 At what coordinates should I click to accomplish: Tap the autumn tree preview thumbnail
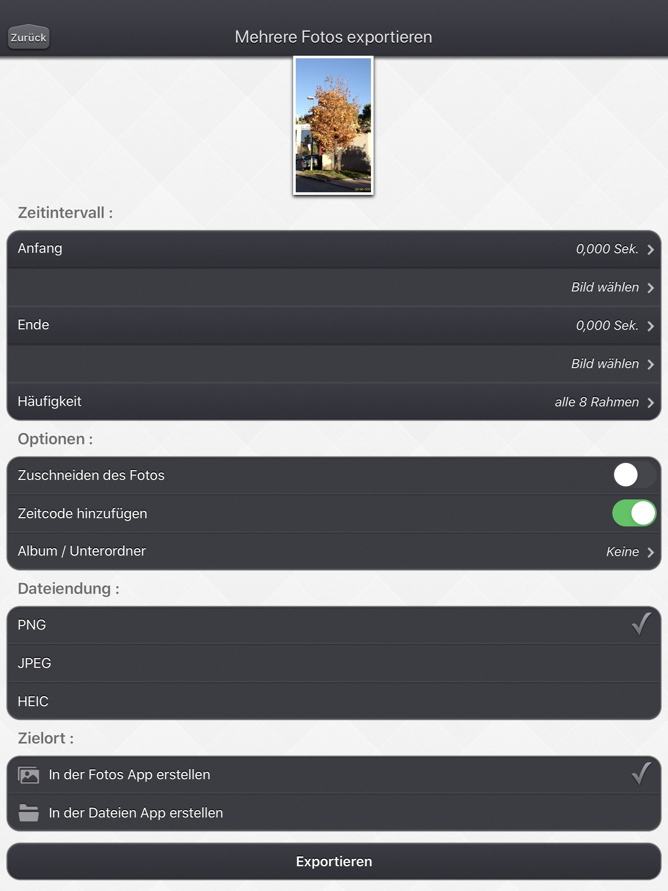coord(333,125)
